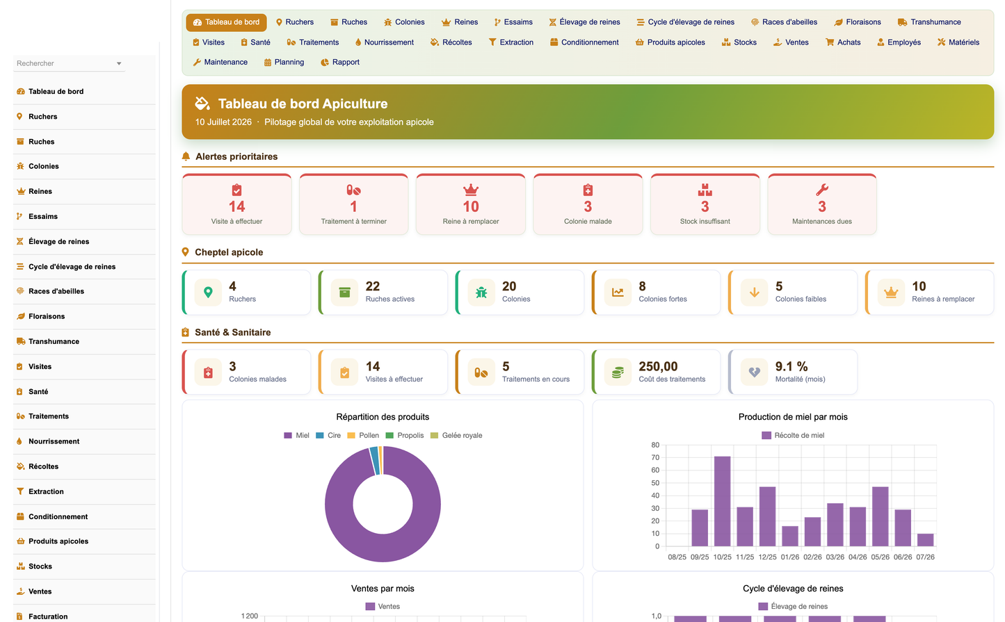Toggle Récolte de miel legend entry
1005x622 pixels.
793,436
